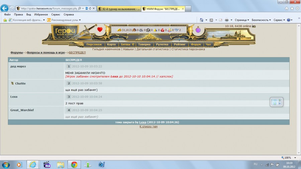
Task: Open the Статистика персонажа link
Action: [188, 49]
